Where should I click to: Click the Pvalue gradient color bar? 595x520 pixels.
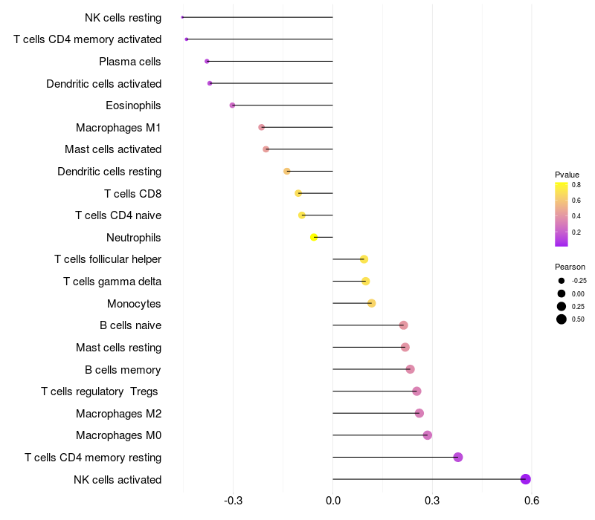562,215
